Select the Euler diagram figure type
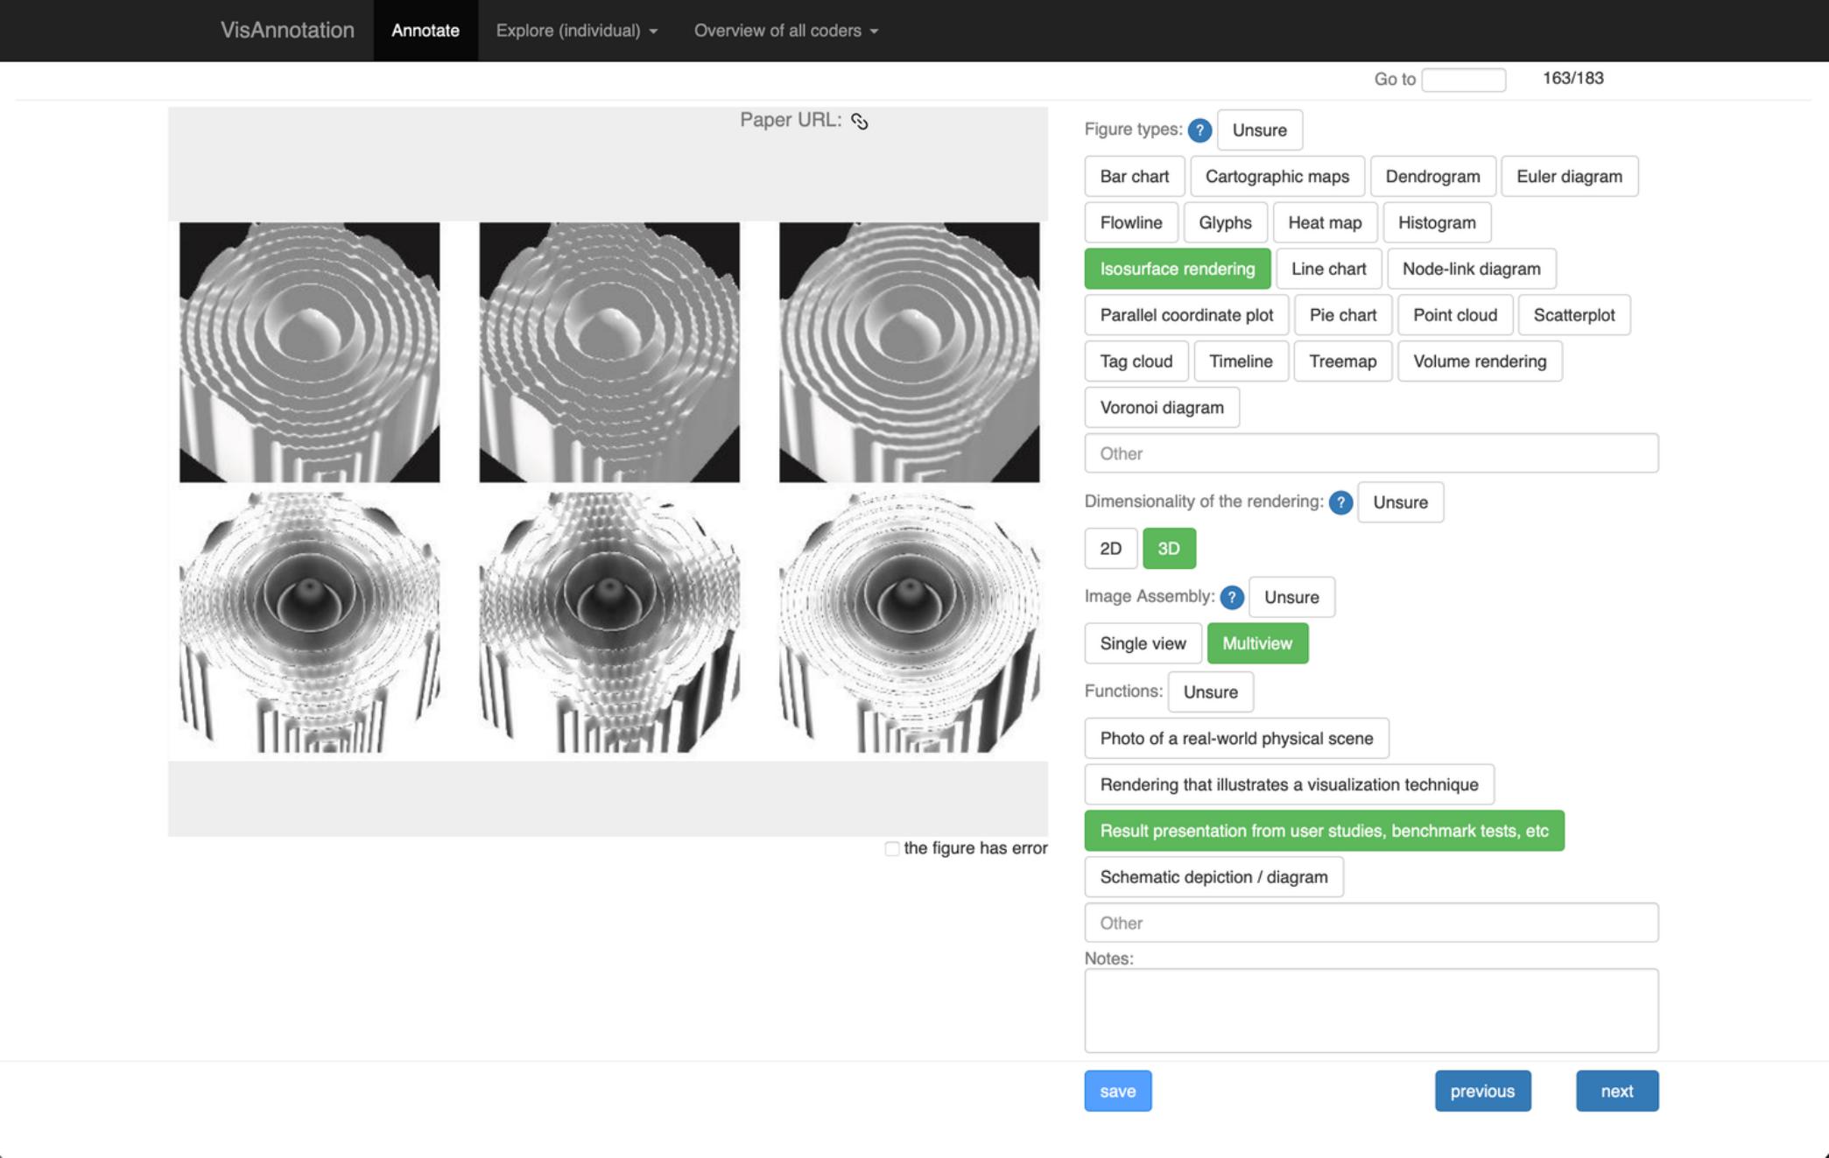Image resolution: width=1829 pixels, height=1158 pixels. pos(1569,177)
